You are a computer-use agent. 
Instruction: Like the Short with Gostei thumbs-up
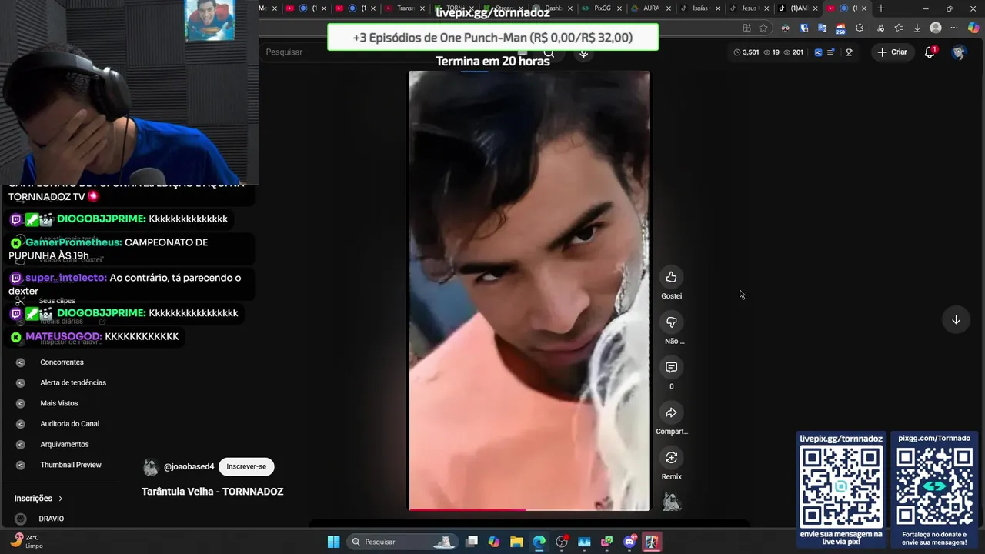coord(671,277)
